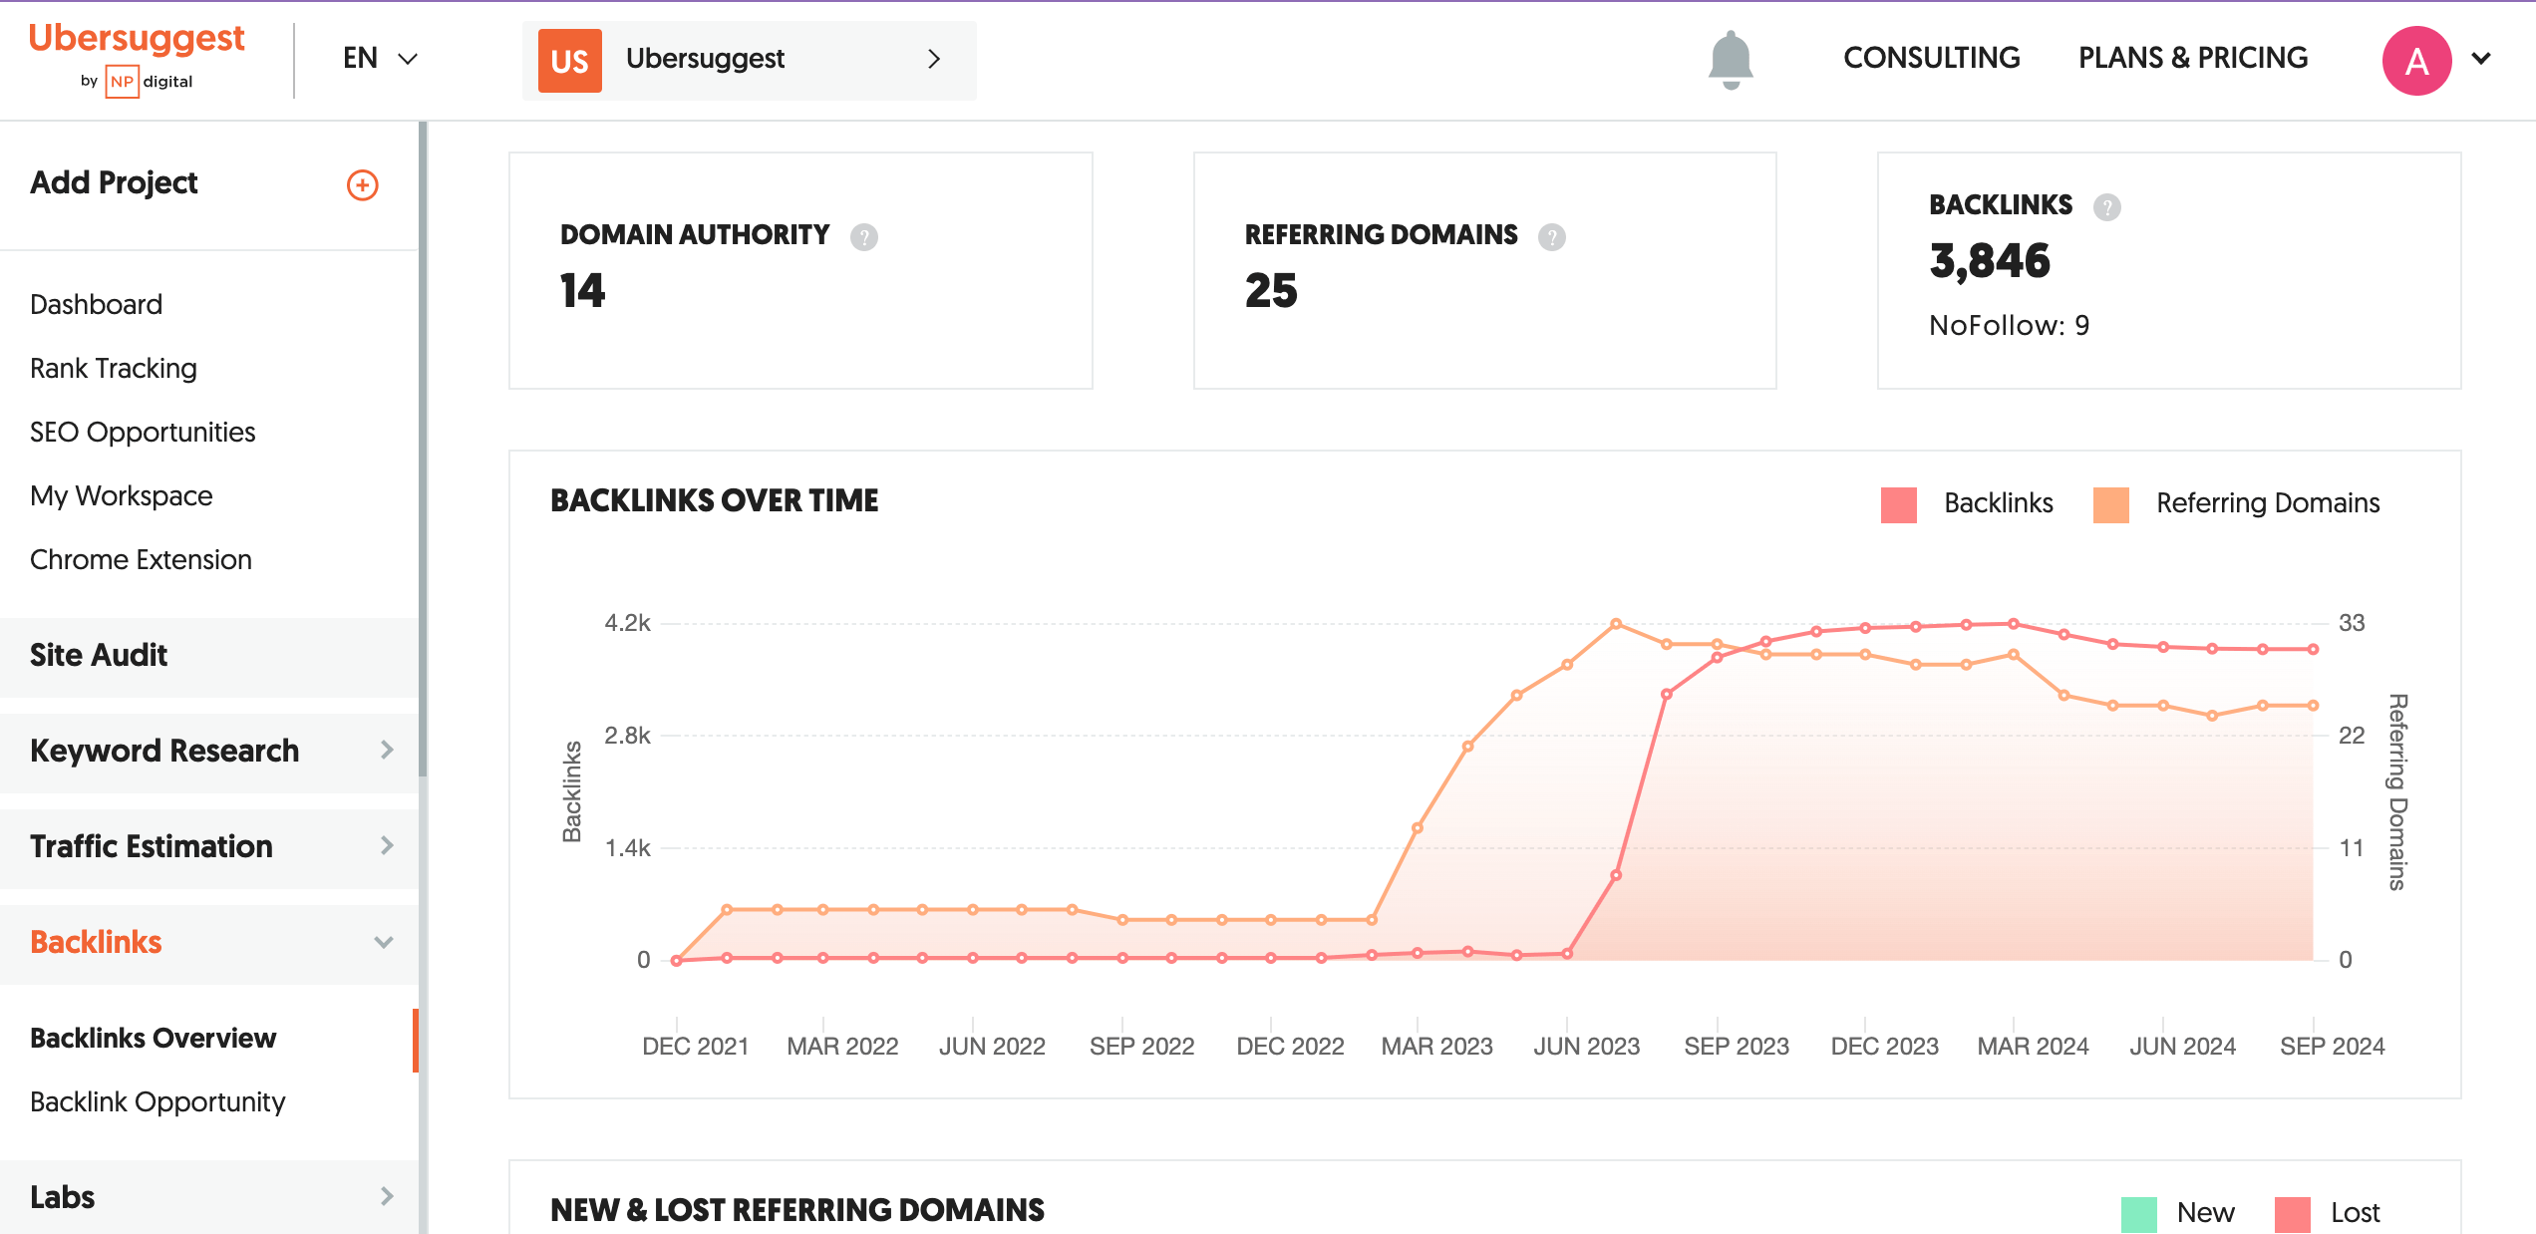Open Referring Domains help tooltip icon

(1551, 236)
